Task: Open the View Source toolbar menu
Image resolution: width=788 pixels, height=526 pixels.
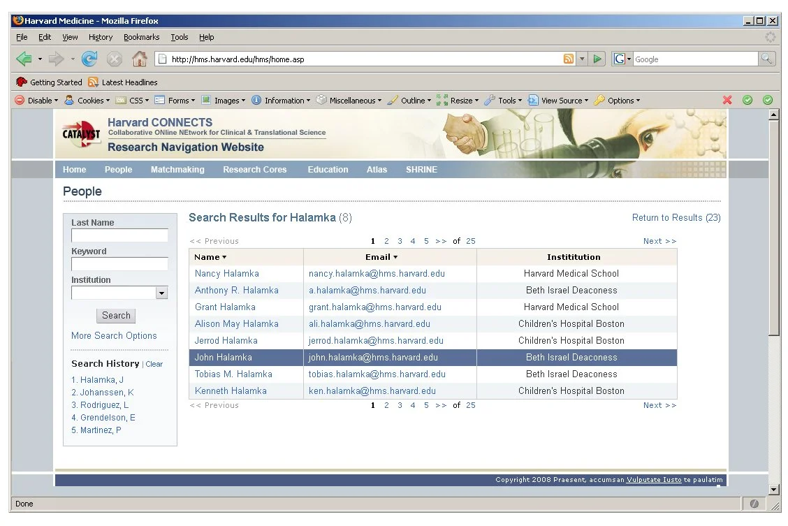Action: [x=558, y=101]
